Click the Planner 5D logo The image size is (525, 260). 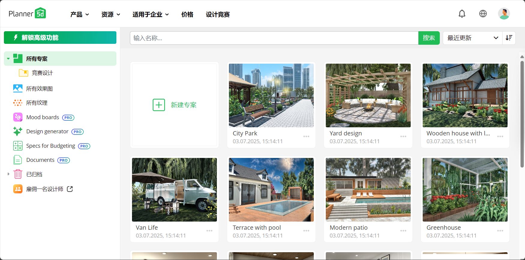[x=27, y=13]
